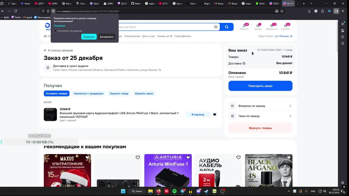Viewport: 349px width, 196px height.
Task: Open the sidebar bookmarks star icon
Action: [x=343, y=43]
